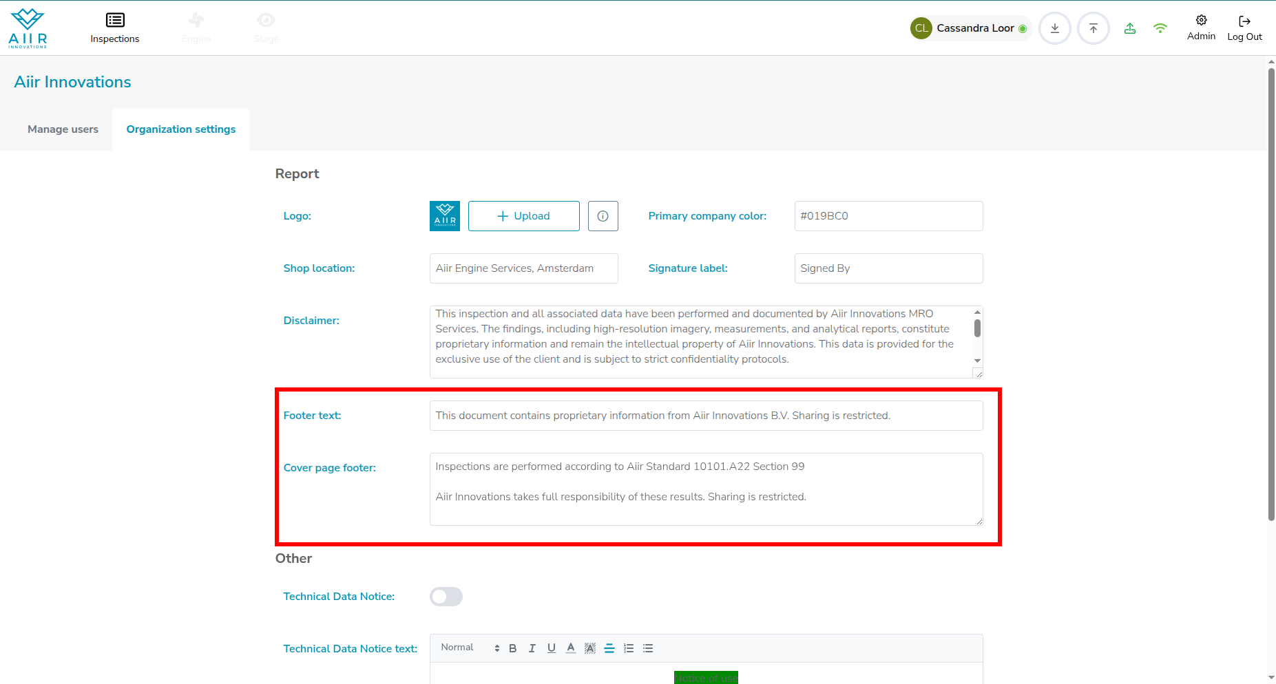Click the Upload logo button
The image size is (1276, 684).
[524, 216]
